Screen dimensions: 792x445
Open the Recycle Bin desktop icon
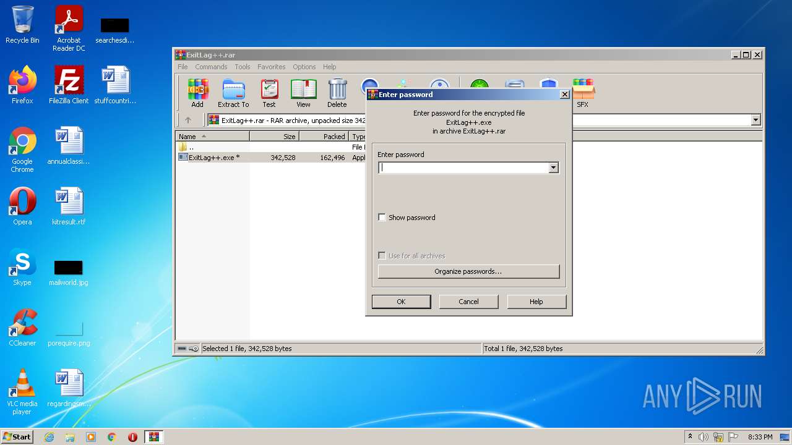point(22,25)
